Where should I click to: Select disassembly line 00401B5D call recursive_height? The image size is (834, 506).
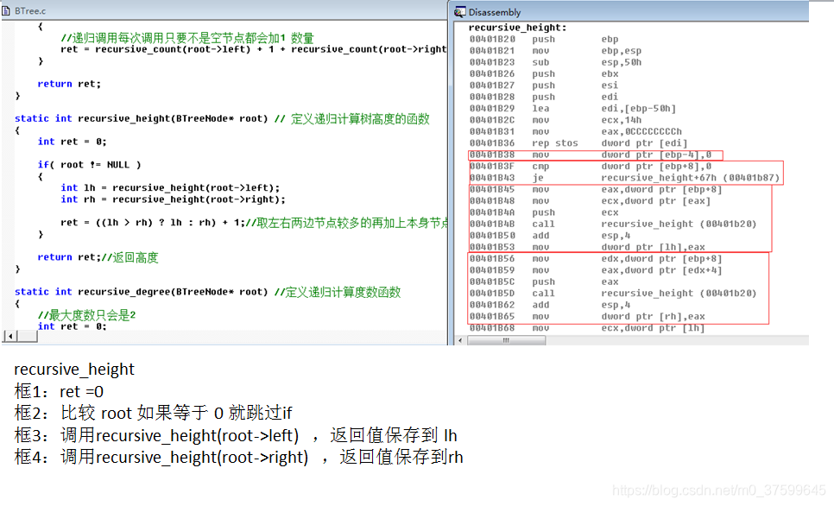click(x=613, y=294)
